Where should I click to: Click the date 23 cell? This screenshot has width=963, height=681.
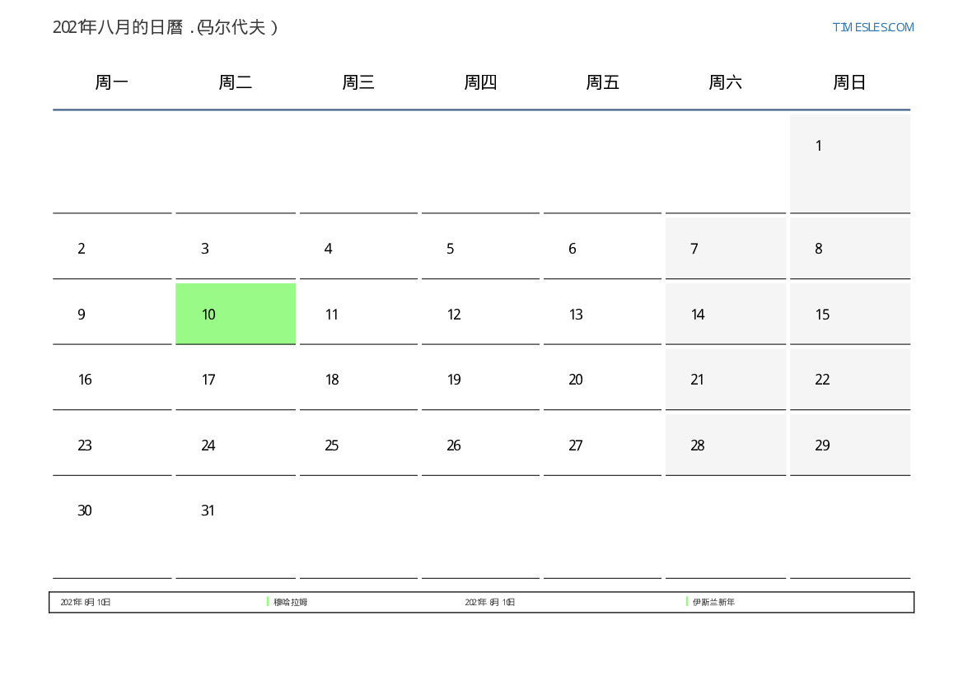point(112,445)
